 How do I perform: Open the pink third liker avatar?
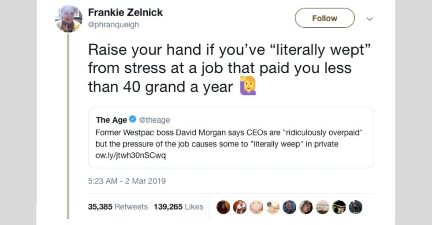click(256, 207)
